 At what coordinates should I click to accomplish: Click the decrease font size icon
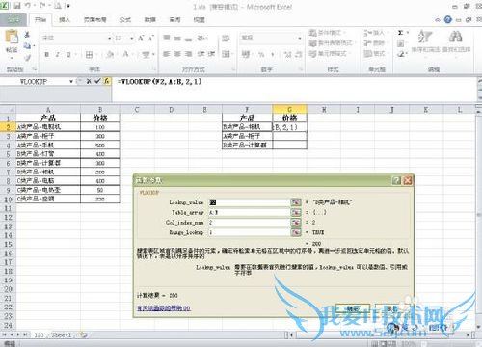151,39
